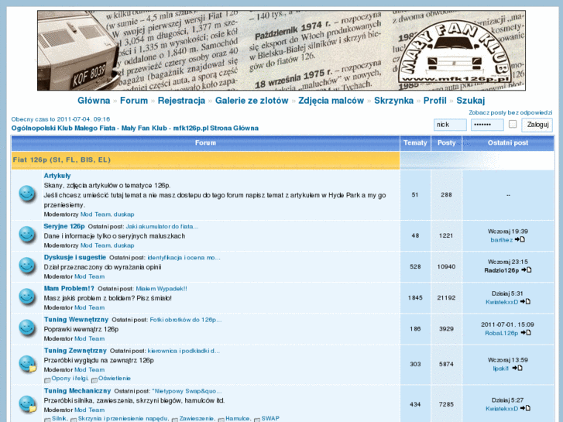The image size is (563, 422).
Task: Open Zdjęcia malców navigation item
Action: (331, 101)
